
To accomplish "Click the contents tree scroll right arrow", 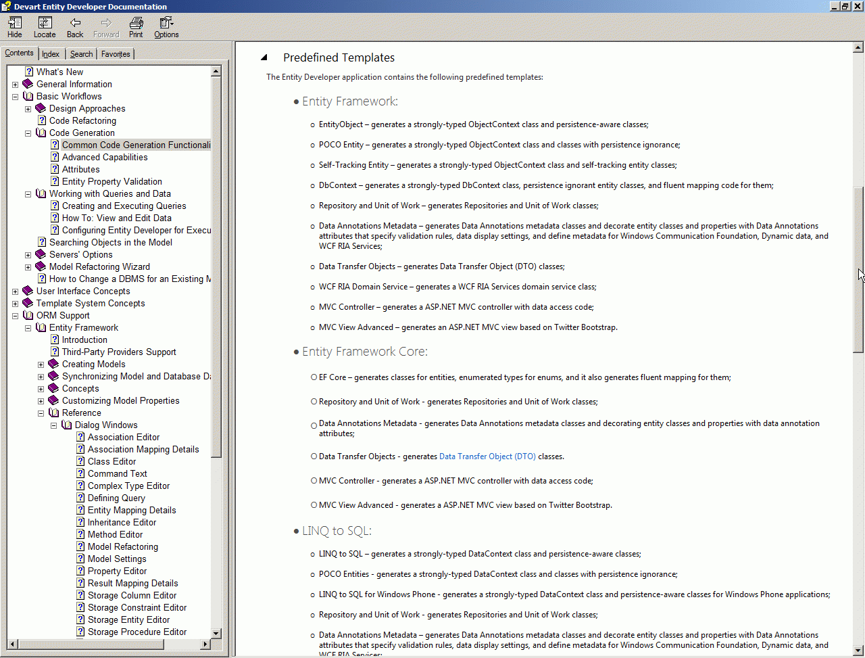I will pyautogui.click(x=207, y=644).
